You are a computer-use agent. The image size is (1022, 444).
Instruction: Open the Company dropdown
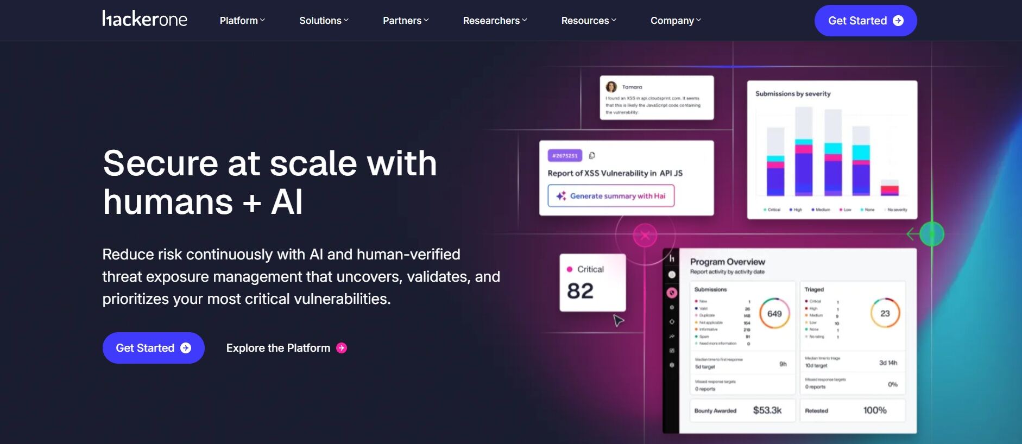coord(676,21)
